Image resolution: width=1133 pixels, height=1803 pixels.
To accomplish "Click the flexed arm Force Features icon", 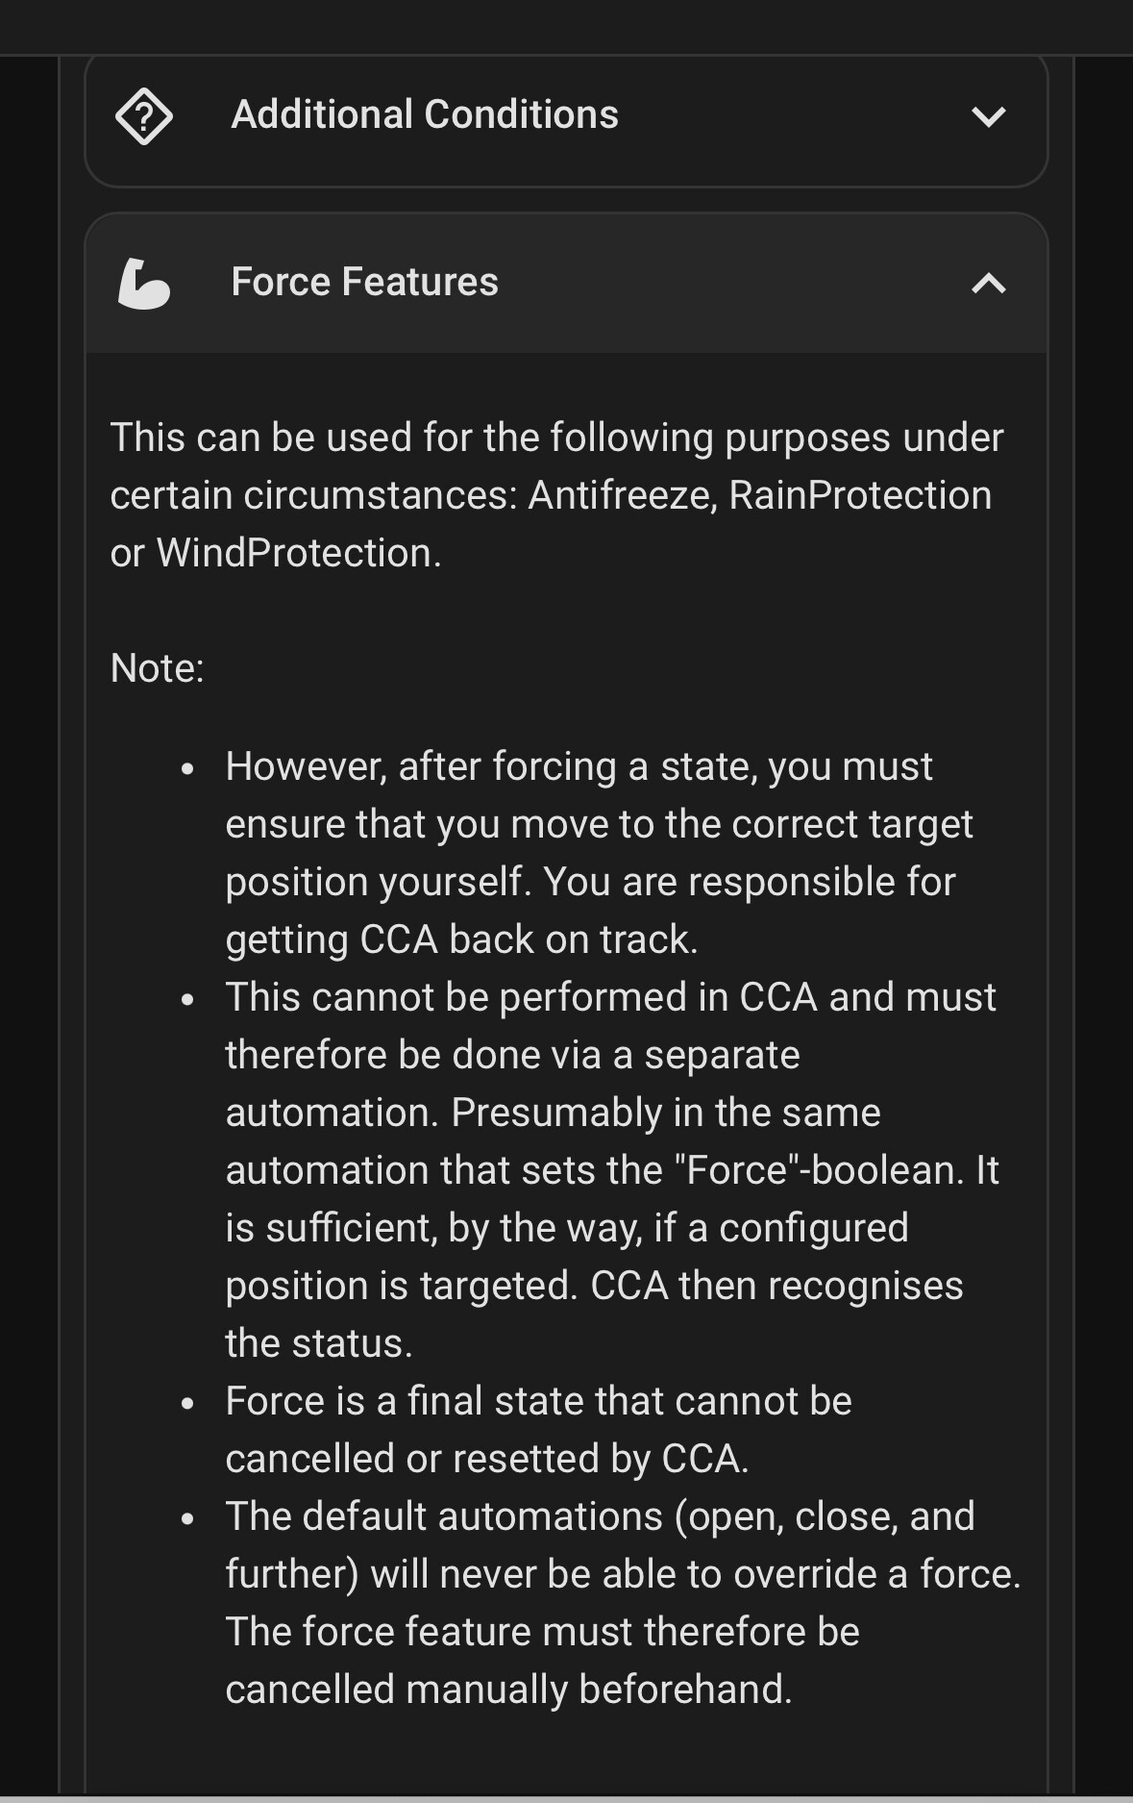I will [x=144, y=284].
